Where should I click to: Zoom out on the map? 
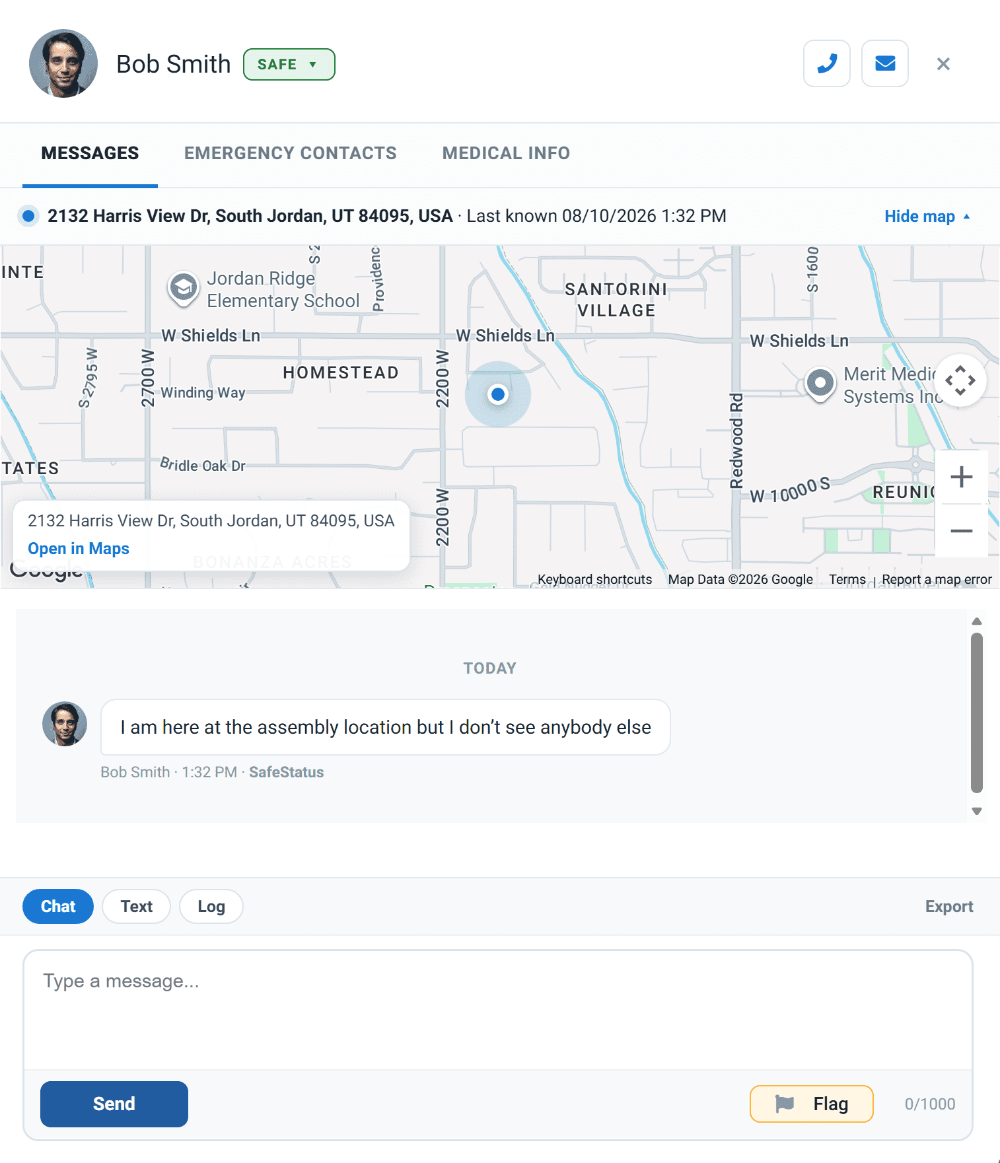pos(961,531)
